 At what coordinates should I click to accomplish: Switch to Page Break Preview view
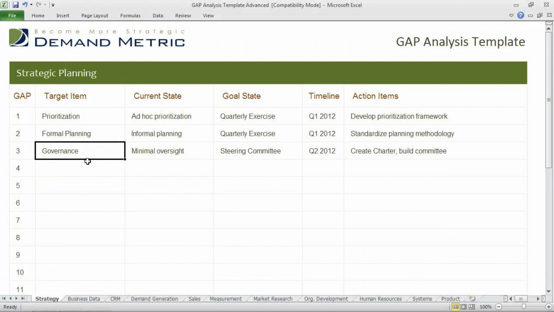point(472,307)
